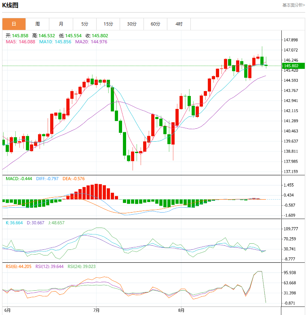Click the K线图 heading
Image resolution: width=306 pixels, height=315 pixels.
[x=10, y=5]
